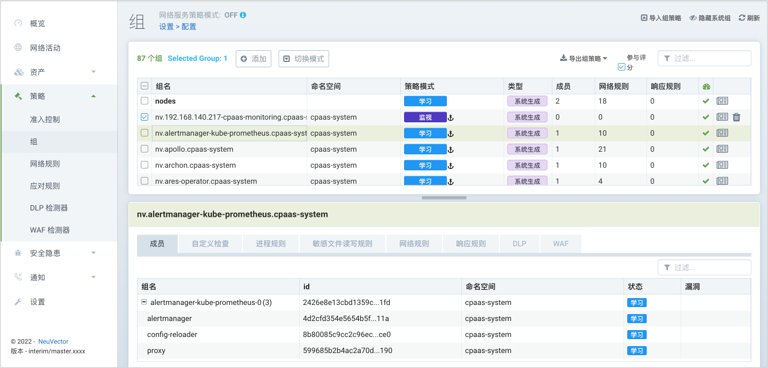This screenshot has height=368, width=768.
Task: Check the nv.apollo.cpaas-system row checkbox
Action: 145,149
